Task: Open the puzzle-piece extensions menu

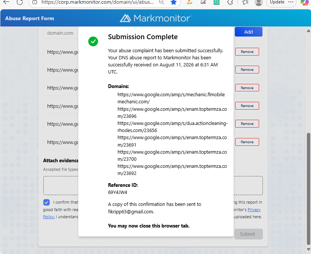Action: pyautogui.click(x=230, y=2)
